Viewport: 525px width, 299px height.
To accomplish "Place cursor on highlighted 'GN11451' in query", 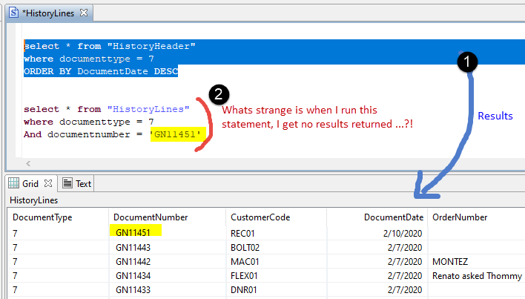I will point(176,134).
